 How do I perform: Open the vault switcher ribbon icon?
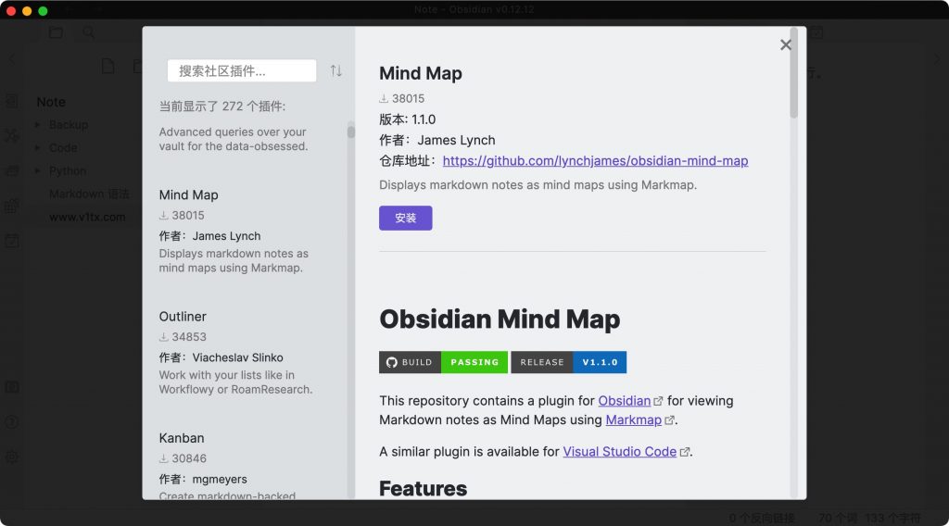[12, 387]
